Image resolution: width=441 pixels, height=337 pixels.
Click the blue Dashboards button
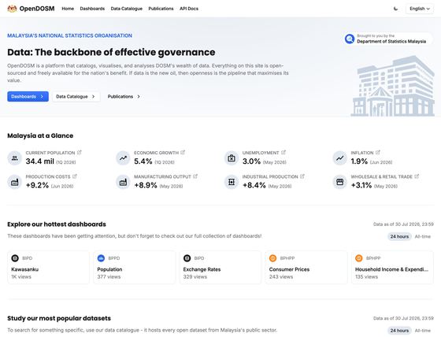click(x=28, y=97)
